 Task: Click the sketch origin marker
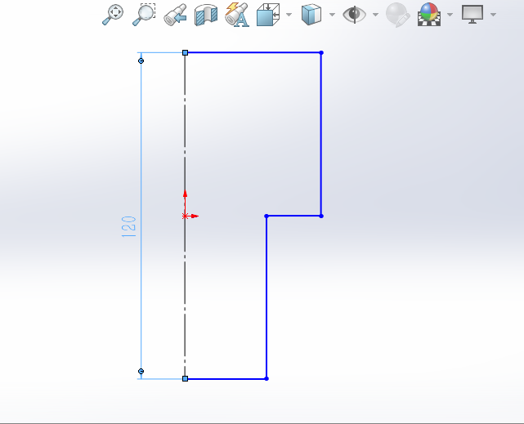pos(185,216)
